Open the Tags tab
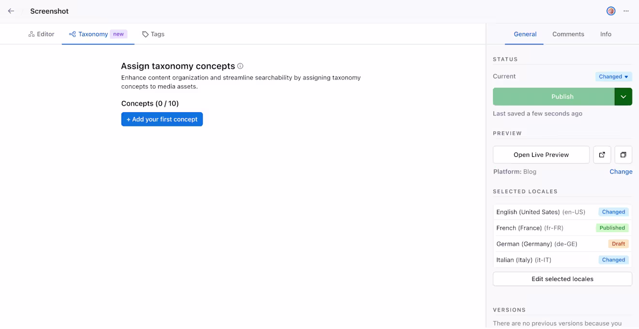639x329 pixels. point(153,34)
